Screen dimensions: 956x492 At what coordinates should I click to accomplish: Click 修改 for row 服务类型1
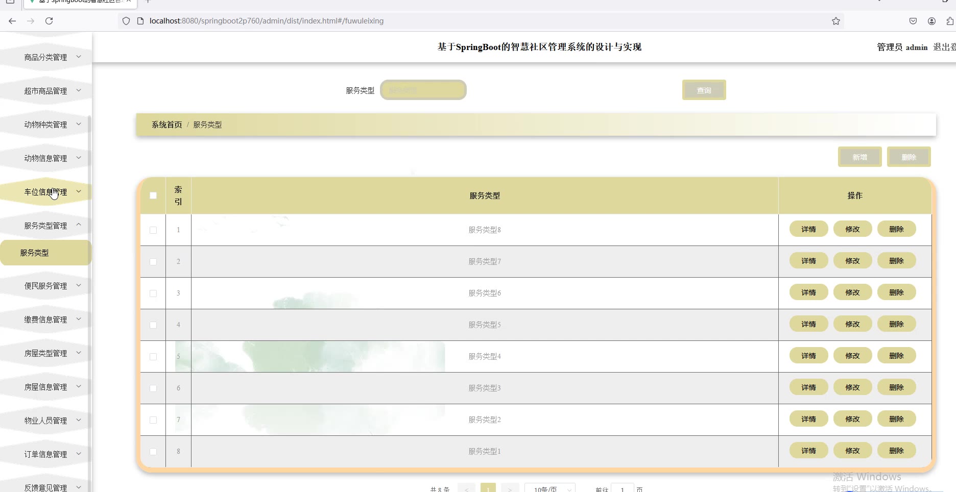pos(853,451)
